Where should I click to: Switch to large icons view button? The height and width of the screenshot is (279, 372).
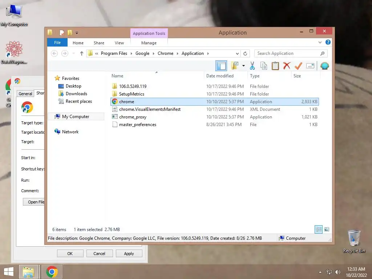(327, 230)
